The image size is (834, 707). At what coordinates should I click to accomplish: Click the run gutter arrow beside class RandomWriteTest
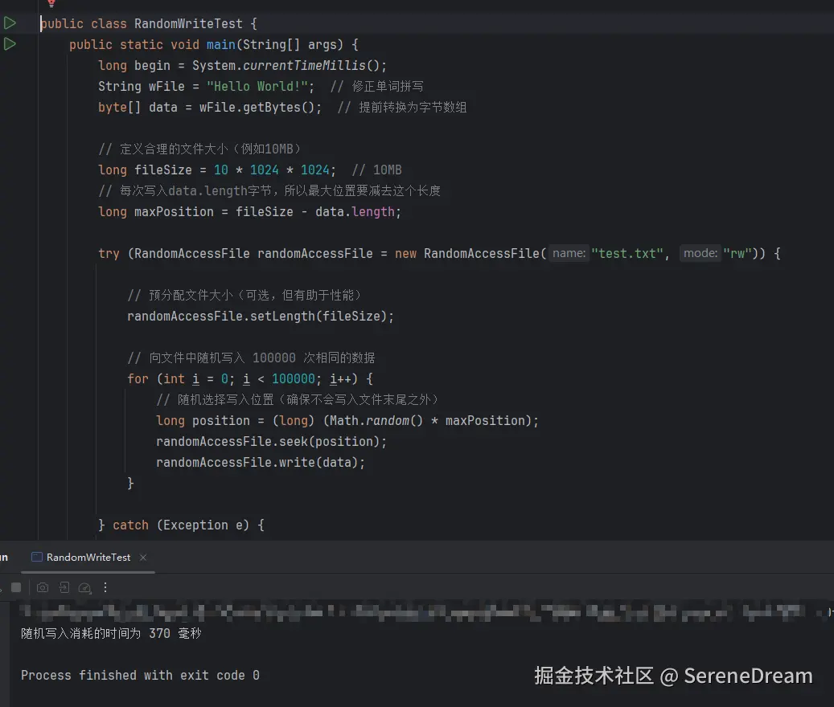(x=10, y=23)
